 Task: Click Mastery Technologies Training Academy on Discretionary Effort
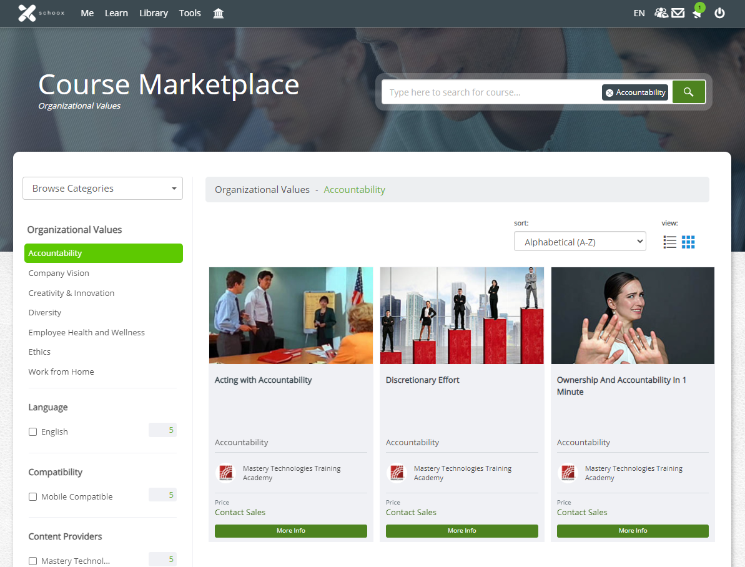point(463,473)
